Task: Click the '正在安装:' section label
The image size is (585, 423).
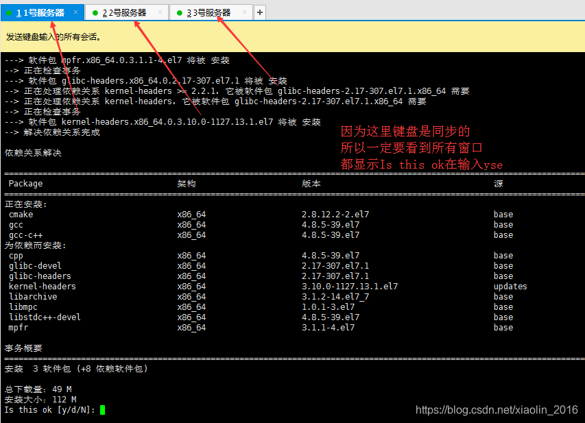Action: [x=26, y=204]
